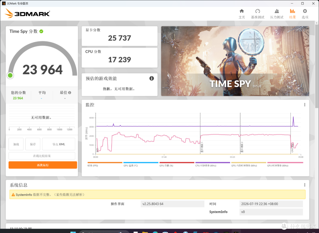Click the 监控 panel heading
Image resolution: width=319 pixels, height=233 pixels.
click(x=90, y=105)
